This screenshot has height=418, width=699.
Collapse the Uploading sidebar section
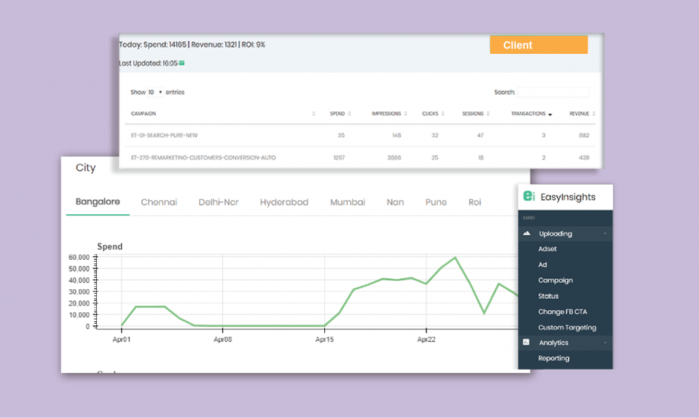[605, 234]
